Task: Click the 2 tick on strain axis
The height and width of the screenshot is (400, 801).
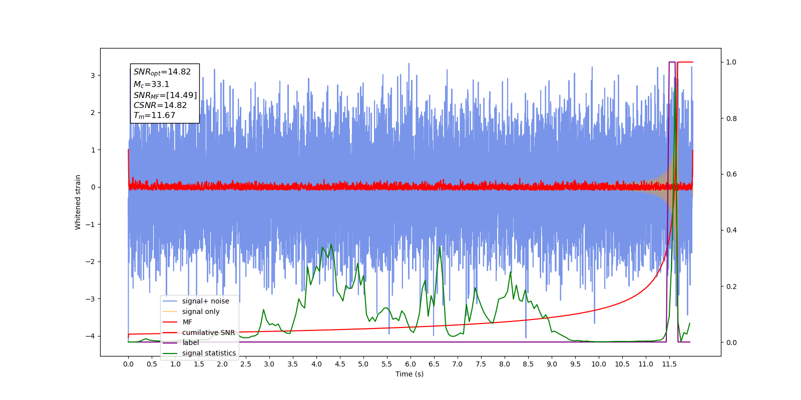Action: pos(93,112)
